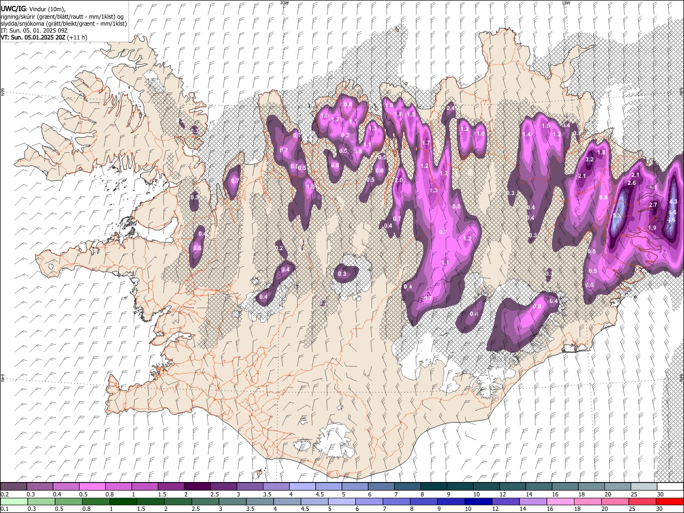684x513 pixels.
Task: Click the 15W longitude label
Action: click(x=566, y=3)
